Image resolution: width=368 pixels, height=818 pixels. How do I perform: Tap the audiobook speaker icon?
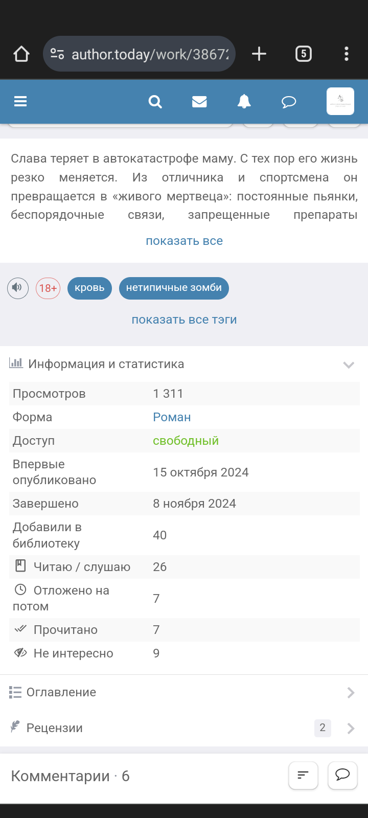pyautogui.click(x=17, y=288)
